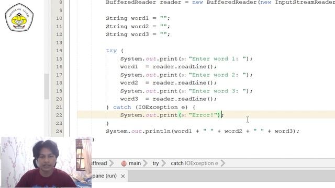
Task: Select the try breadcrumb item
Action: pos(155,163)
